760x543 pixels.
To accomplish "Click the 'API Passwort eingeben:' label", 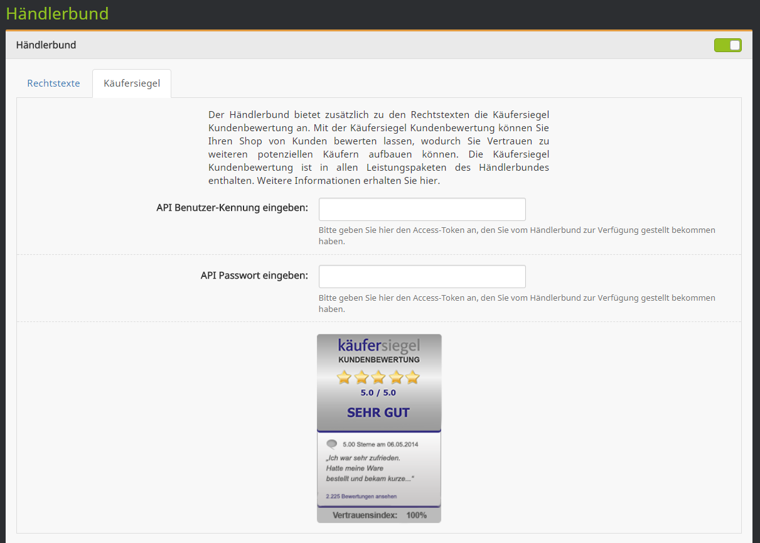I will pos(254,275).
